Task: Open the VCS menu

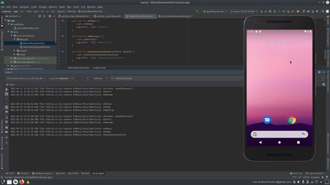Action: (x=83, y=7)
